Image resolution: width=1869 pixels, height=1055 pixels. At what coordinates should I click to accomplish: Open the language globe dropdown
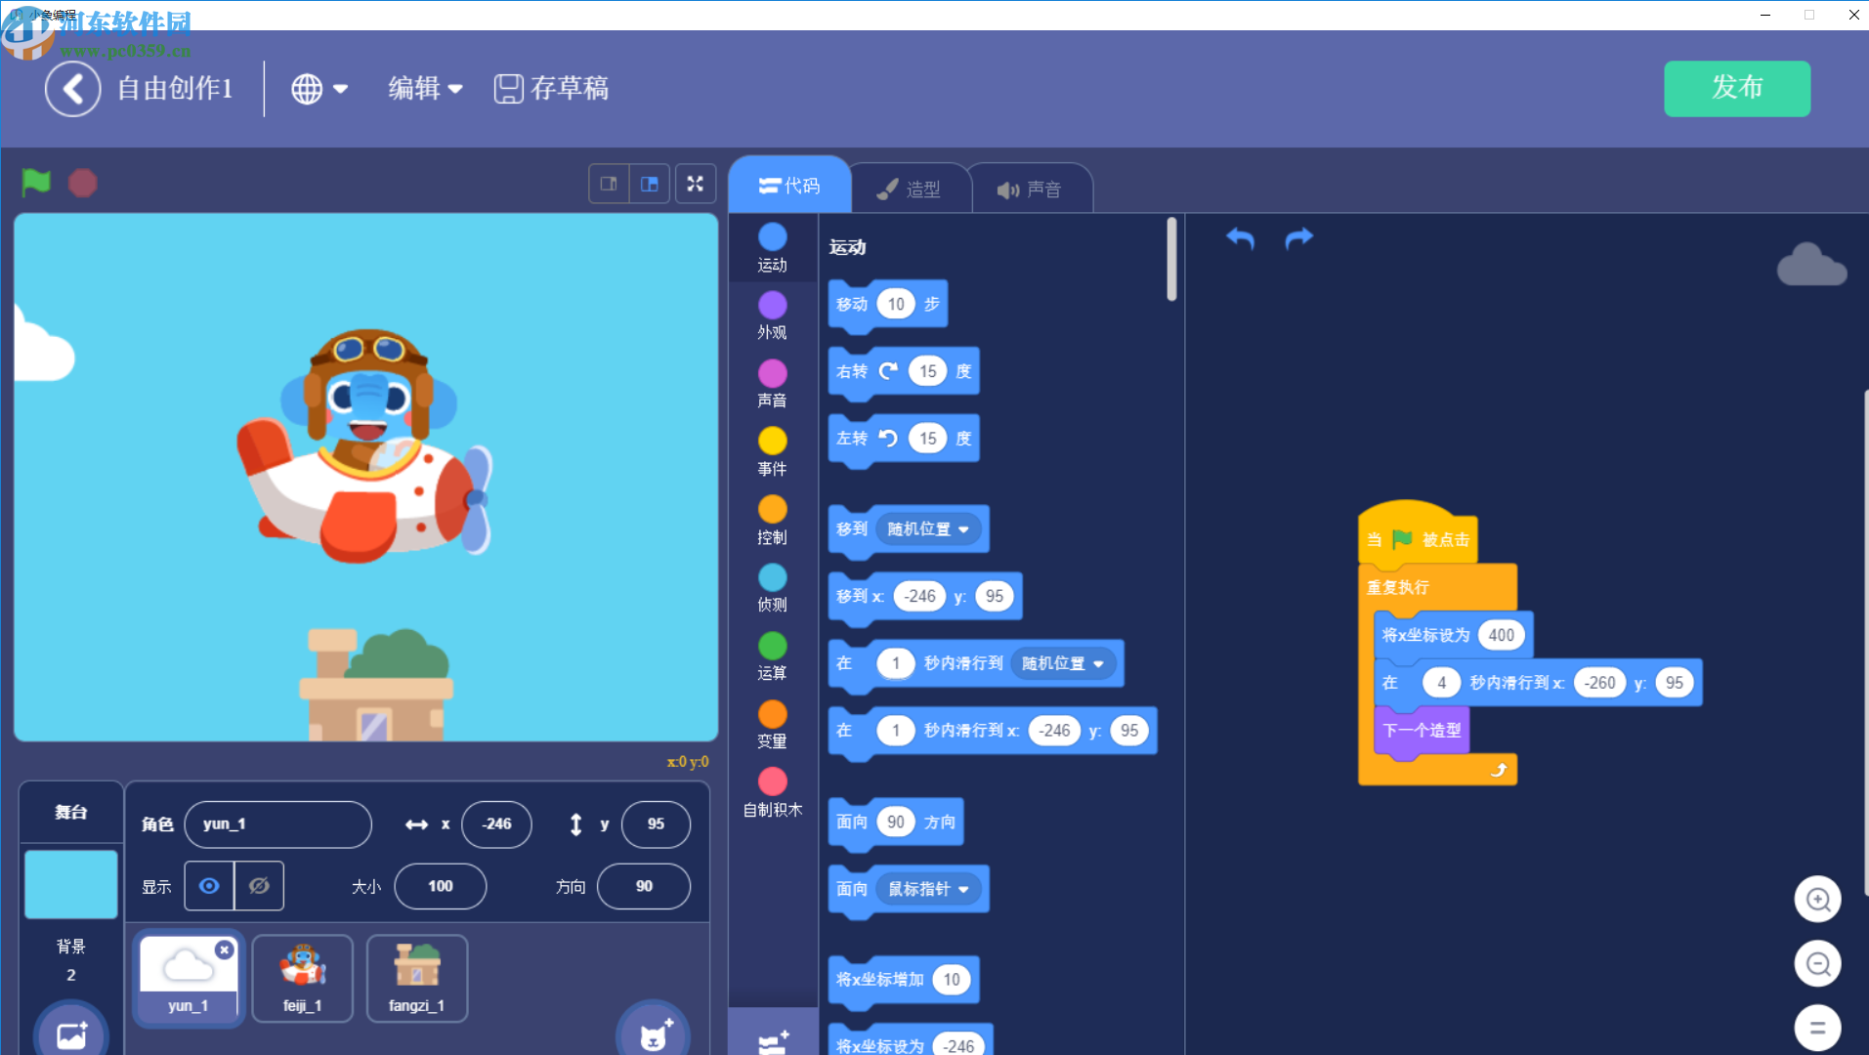point(319,89)
